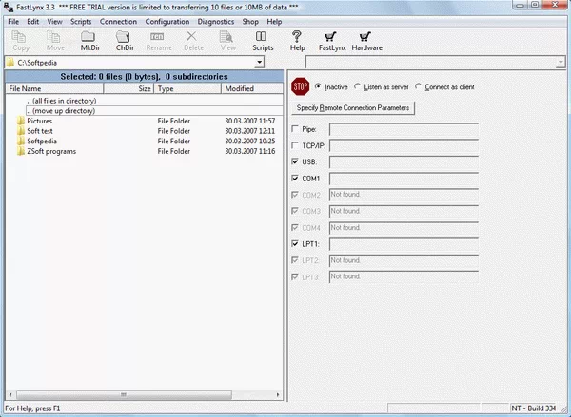The height and width of the screenshot is (417, 571).
Task: Select the Listen as server option
Action: (x=356, y=87)
